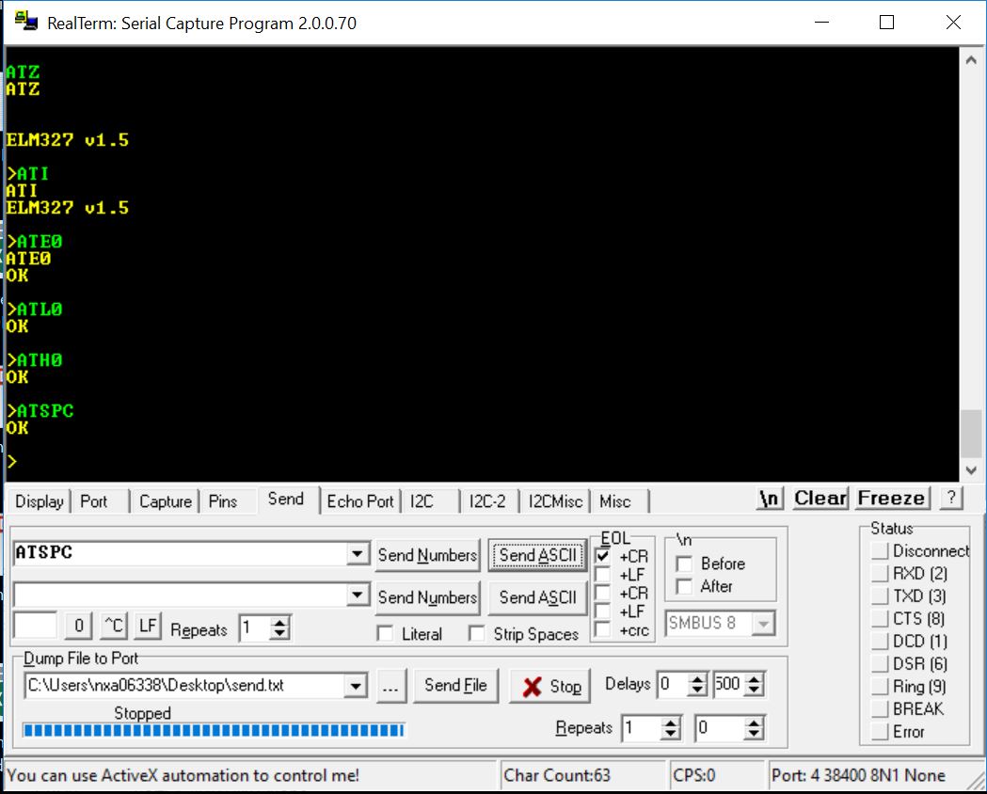The height and width of the screenshot is (794, 987).
Task: Open the Capture tab
Action: tap(166, 501)
